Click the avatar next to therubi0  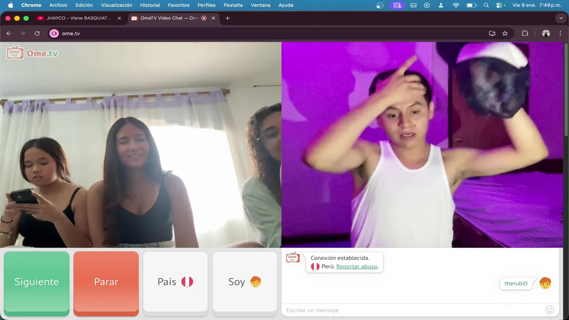[x=545, y=283]
